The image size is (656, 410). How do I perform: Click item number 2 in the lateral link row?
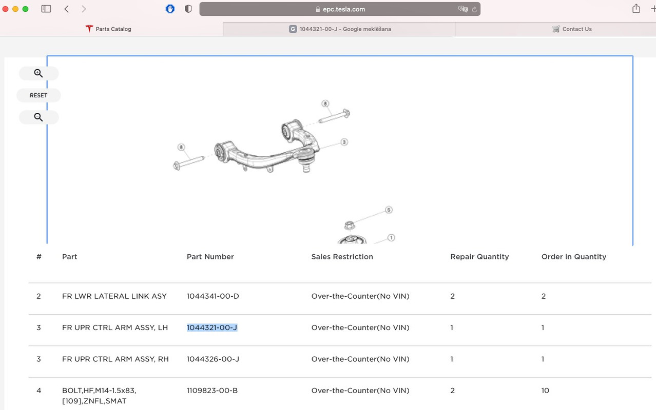point(38,296)
